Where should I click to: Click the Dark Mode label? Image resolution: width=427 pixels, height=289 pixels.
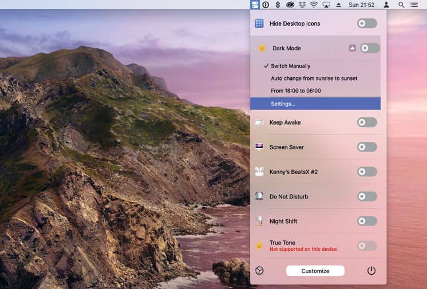click(287, 48)
